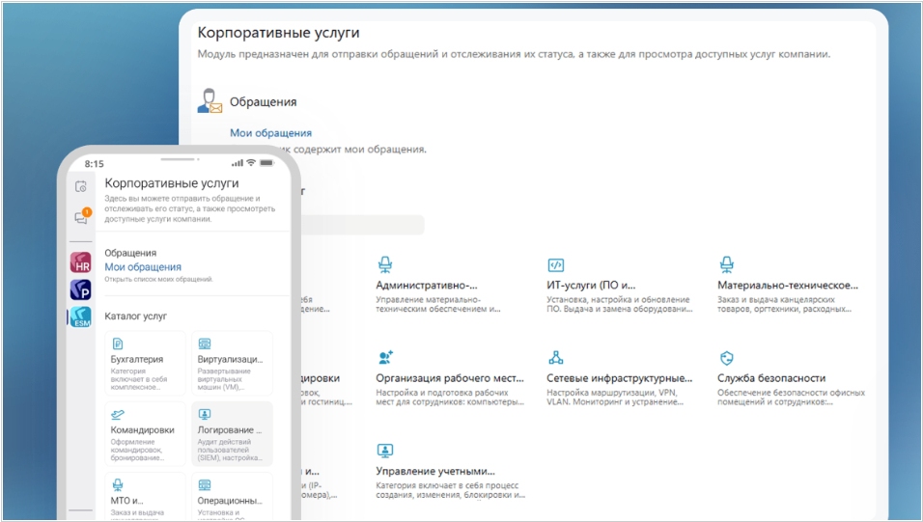Select the ESM app icon in phone sidebar

(81, 317)
